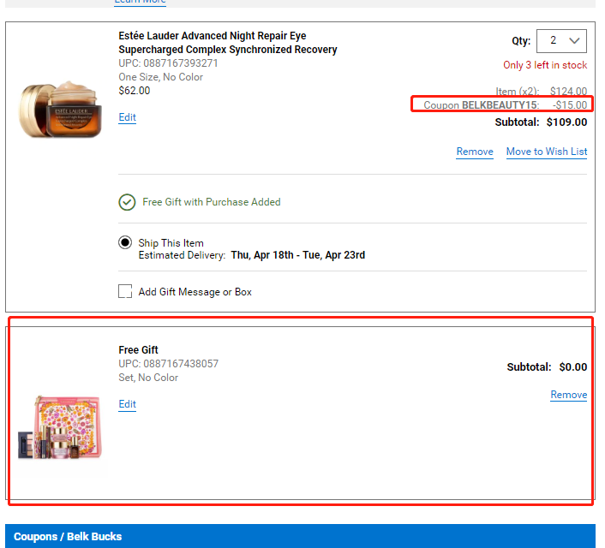This screenshot has width=605, height=548.
Task: Click 'Set, No Color' text
Action: [148, 378]
